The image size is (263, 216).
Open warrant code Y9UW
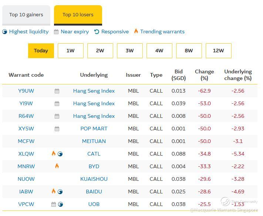tap(26, 91)
